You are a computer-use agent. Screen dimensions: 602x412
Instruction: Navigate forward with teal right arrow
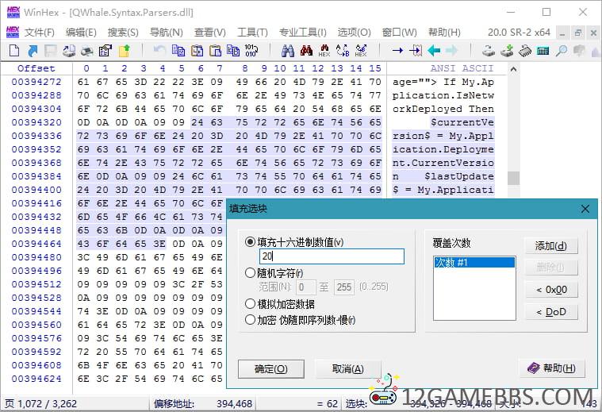point(451,50)
